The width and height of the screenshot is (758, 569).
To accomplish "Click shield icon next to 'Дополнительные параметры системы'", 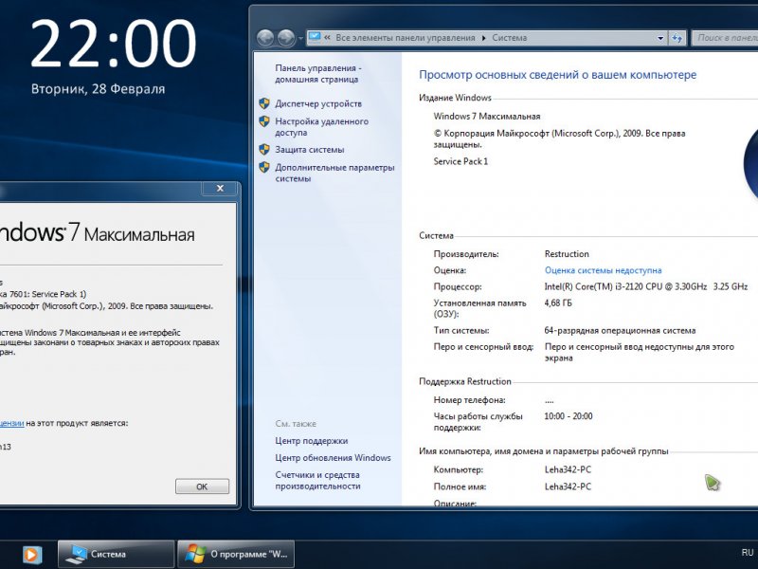I will click(264, 168).
